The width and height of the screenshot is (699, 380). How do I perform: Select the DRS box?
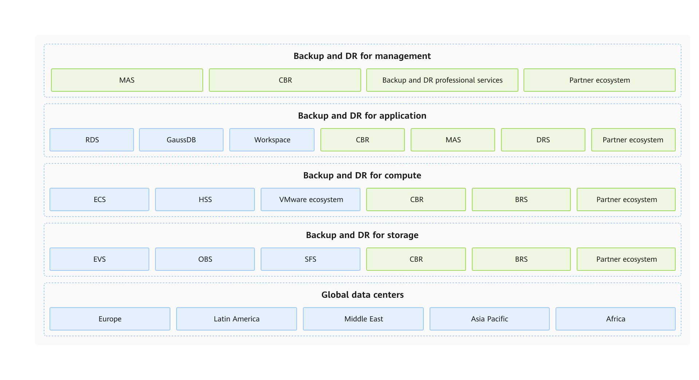[x=543, y=140]
